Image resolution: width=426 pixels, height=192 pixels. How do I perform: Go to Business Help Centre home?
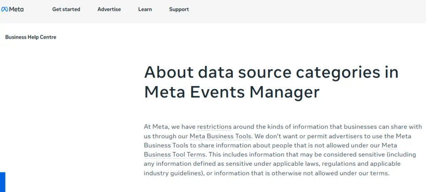31,37
